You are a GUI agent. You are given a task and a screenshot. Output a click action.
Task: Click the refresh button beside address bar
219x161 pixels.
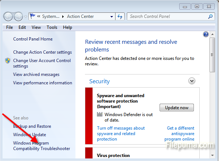121,16
